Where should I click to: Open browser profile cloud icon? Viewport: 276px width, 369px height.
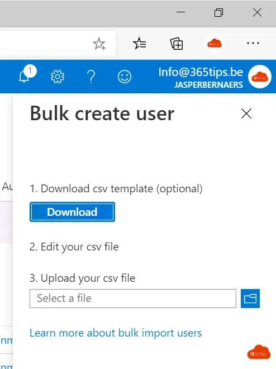pos(214,44)
